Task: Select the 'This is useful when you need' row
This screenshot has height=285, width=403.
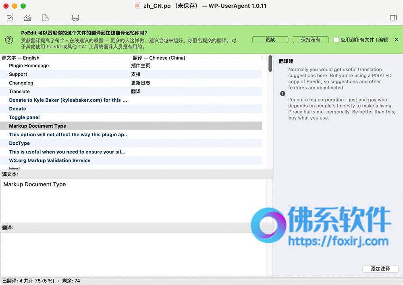Action: 131,152
